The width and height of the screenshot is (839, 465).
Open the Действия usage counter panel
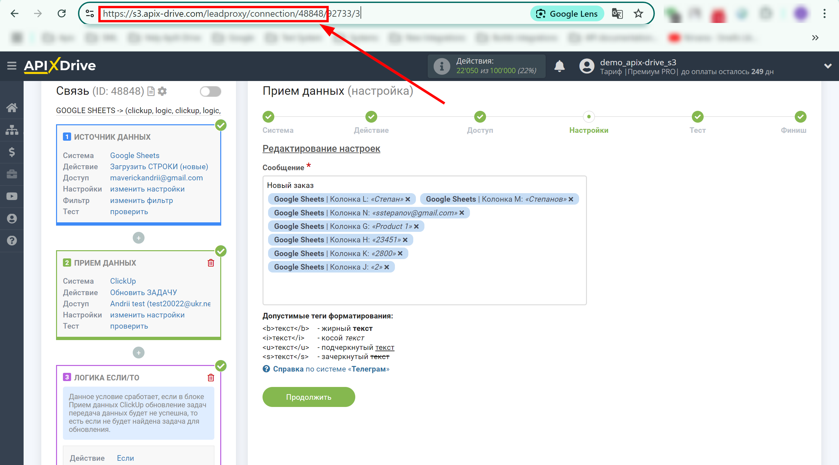tap(486, 66)
